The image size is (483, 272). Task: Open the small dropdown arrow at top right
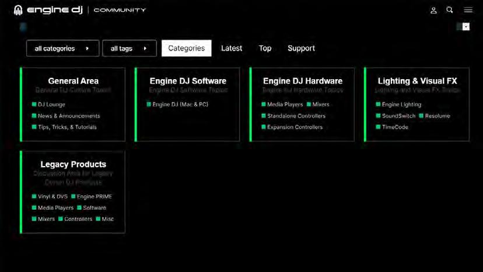pyautogui.click(x=466, y=27)
